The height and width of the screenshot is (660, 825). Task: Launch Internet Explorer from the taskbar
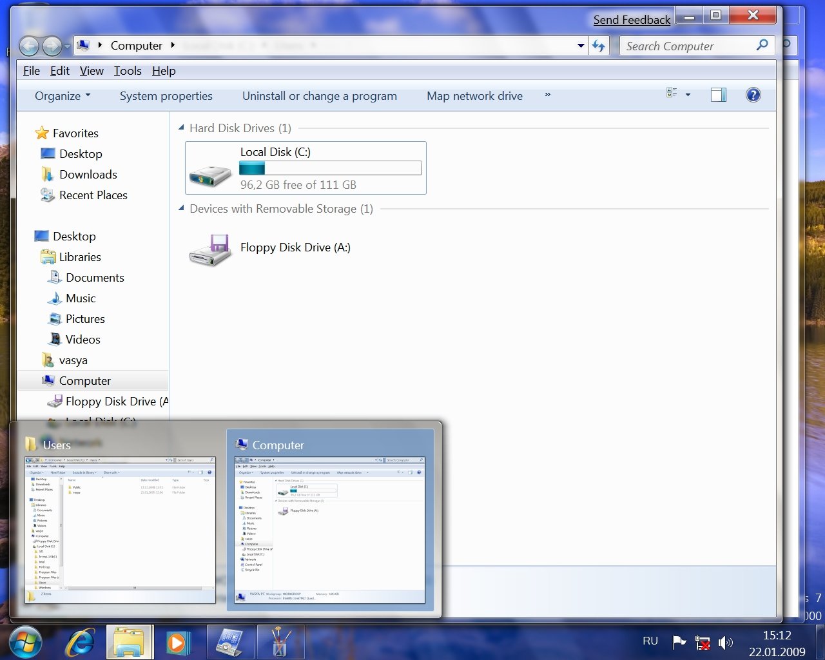click(x=81, y=643)
